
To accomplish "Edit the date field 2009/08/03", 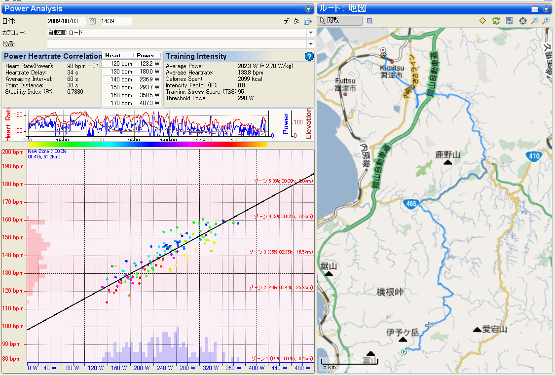I will [x=66, y=21].
